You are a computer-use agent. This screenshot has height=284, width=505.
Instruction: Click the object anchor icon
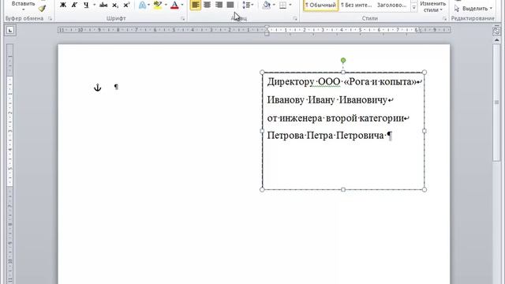[x=98, y=88]
